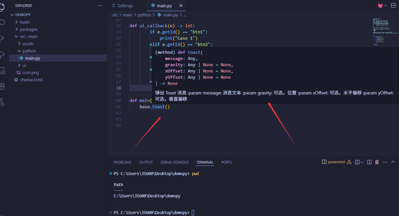Kill terminal with the trash icon
The height and width of the screenshot is (216, 399).
(377, 162)
